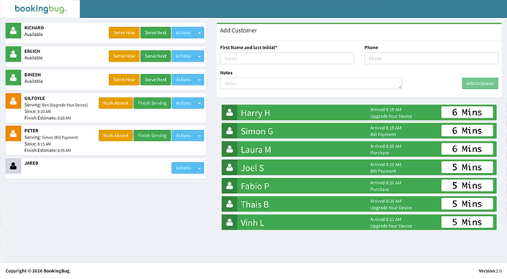The height and width of the screenshot is (279, 507).
Task: Finish serving for Peter
Action: [152, 136]
